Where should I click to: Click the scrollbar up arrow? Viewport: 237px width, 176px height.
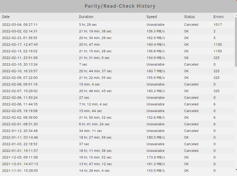pyautogui.click(x=236, y=15)
